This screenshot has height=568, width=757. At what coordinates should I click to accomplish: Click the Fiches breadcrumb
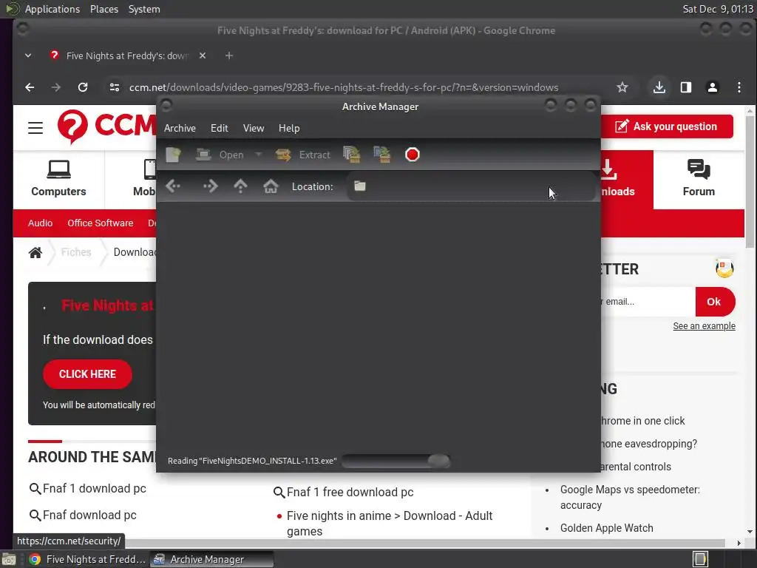(x=76, y=253)
